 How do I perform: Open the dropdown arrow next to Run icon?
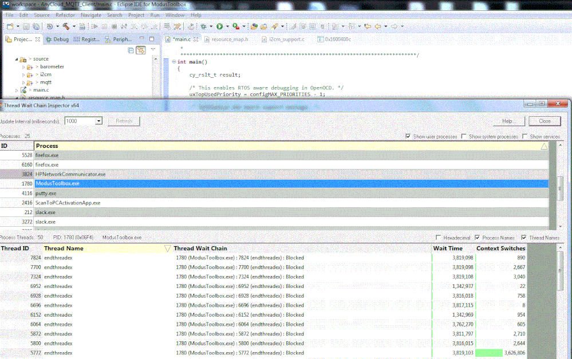(227, 26)
